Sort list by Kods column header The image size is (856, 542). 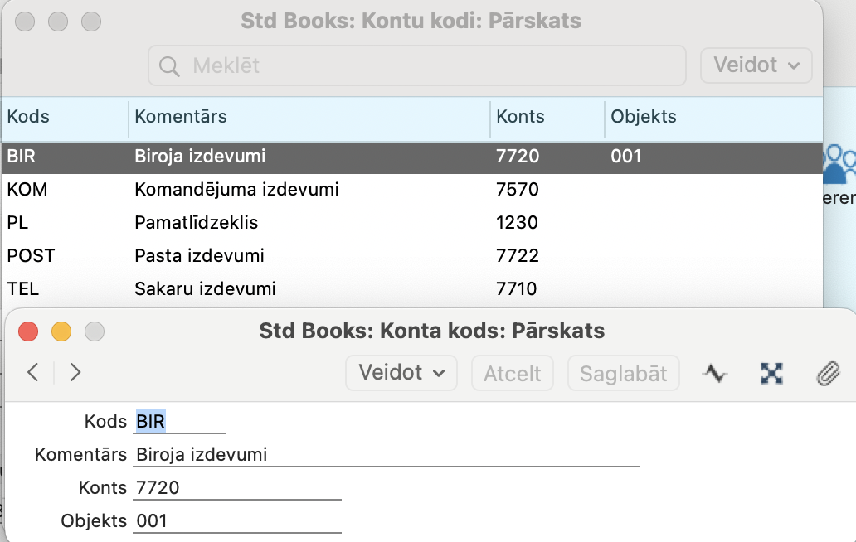[65, 117]
